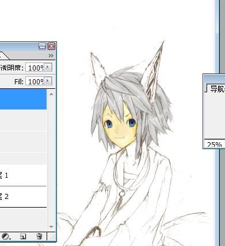This screenshot has width=225, height=246.
Task: Select the layer ending in 2
Action: pos(23,197)
